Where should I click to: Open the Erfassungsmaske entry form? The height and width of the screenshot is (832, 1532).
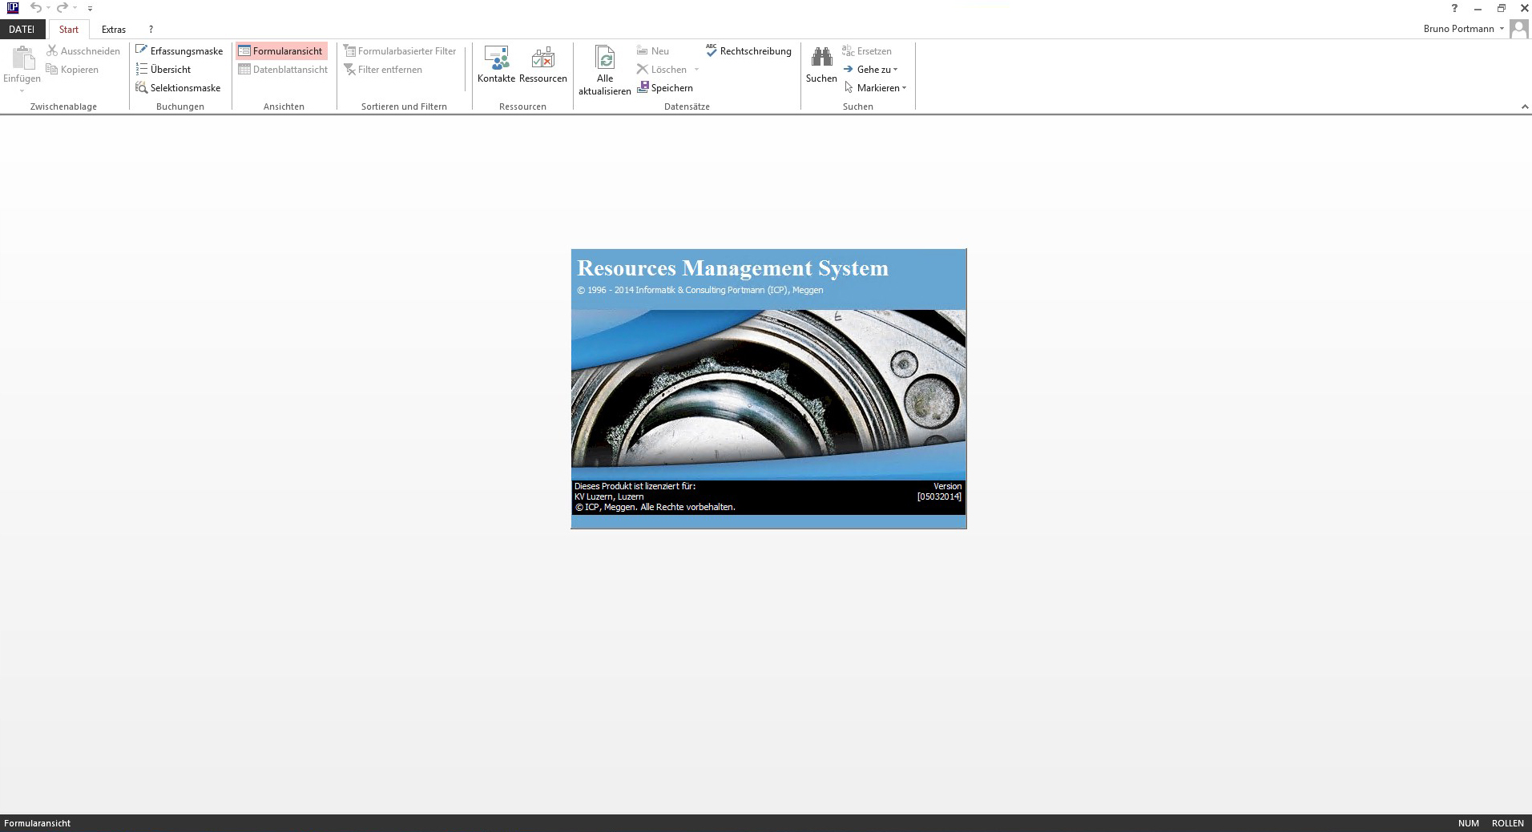click(x=179, y=50)
